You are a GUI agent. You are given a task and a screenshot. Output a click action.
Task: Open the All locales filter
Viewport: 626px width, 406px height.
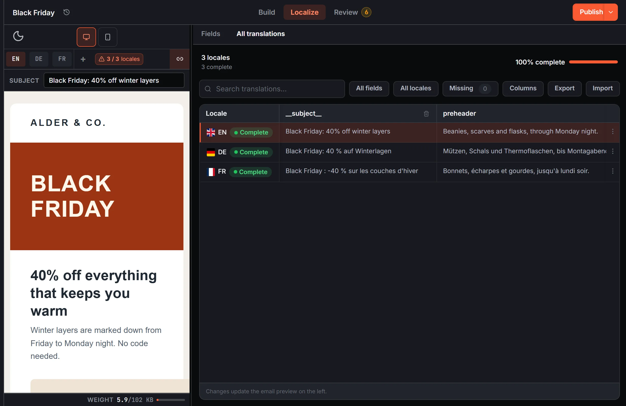click(x=416, y=89)
